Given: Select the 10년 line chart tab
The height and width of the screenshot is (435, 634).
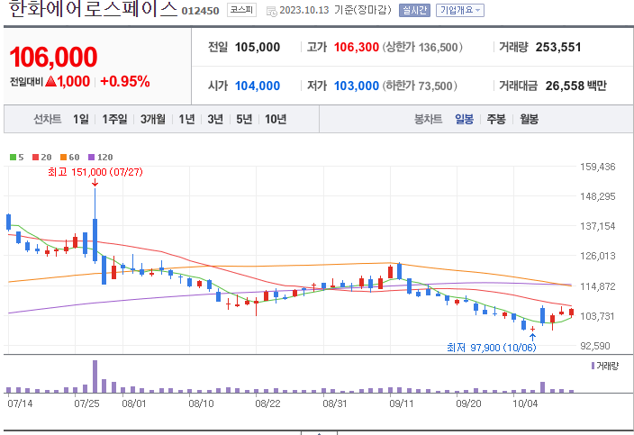Looking at the screenshot, I should (276, 119).
